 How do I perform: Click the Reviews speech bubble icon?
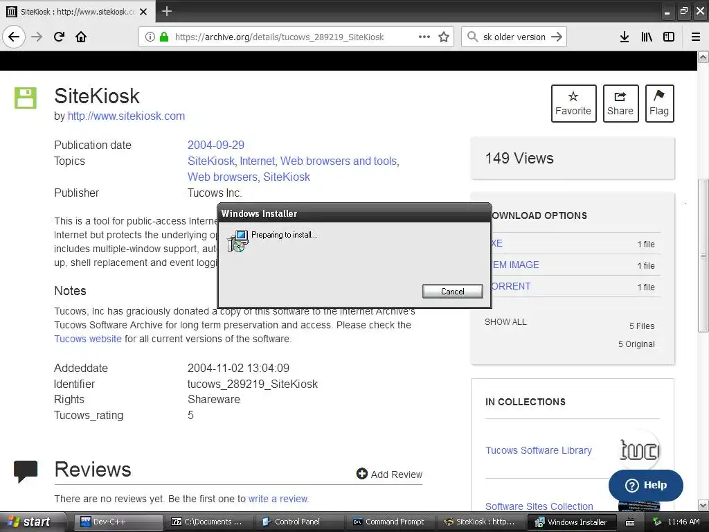pyautogui.click(x=26, y=471)
